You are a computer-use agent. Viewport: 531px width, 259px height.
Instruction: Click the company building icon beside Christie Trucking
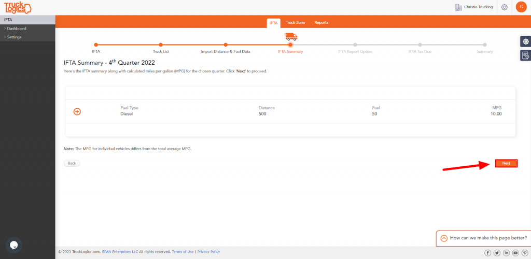tap(458, 7)
